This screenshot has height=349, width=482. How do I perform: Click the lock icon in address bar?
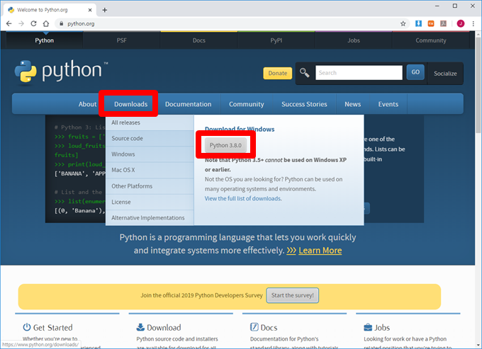[62, 23]
